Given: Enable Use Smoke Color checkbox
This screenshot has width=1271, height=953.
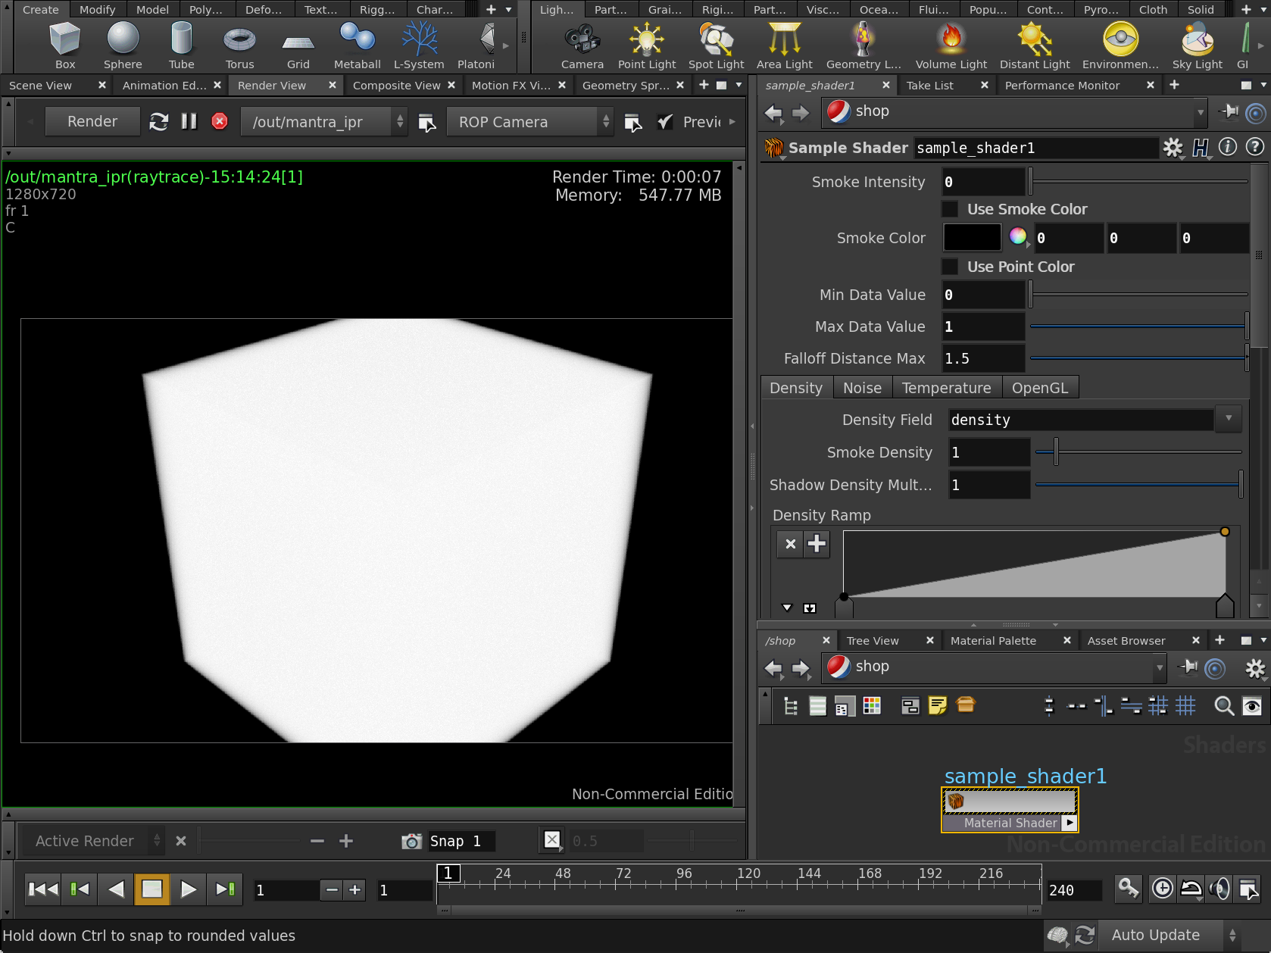Looking at the screenshot, I should click(x=950, y=209).
